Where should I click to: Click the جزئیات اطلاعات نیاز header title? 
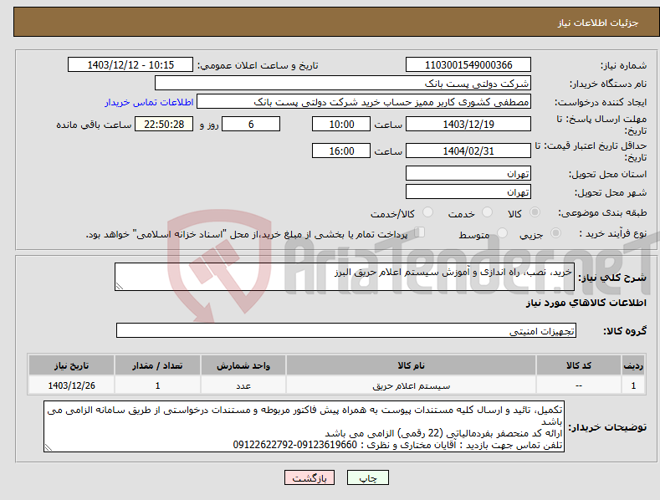[598, 23]
